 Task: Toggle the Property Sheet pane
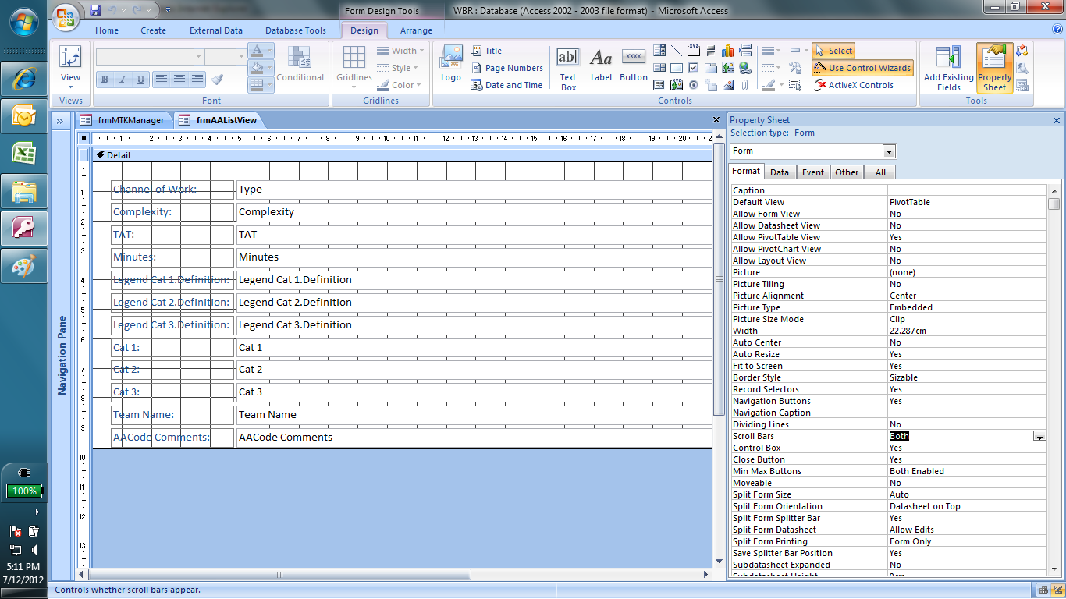coord(995,68)
